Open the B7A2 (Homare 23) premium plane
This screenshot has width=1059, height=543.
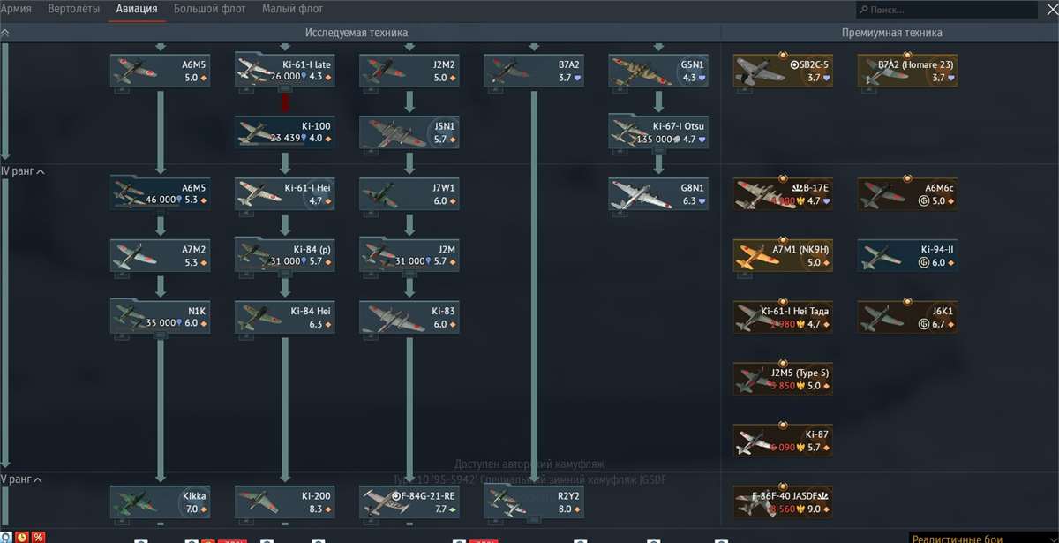(x=906, y=71)
